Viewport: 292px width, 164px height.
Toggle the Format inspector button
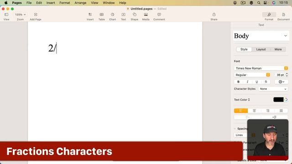pos(269,15)
